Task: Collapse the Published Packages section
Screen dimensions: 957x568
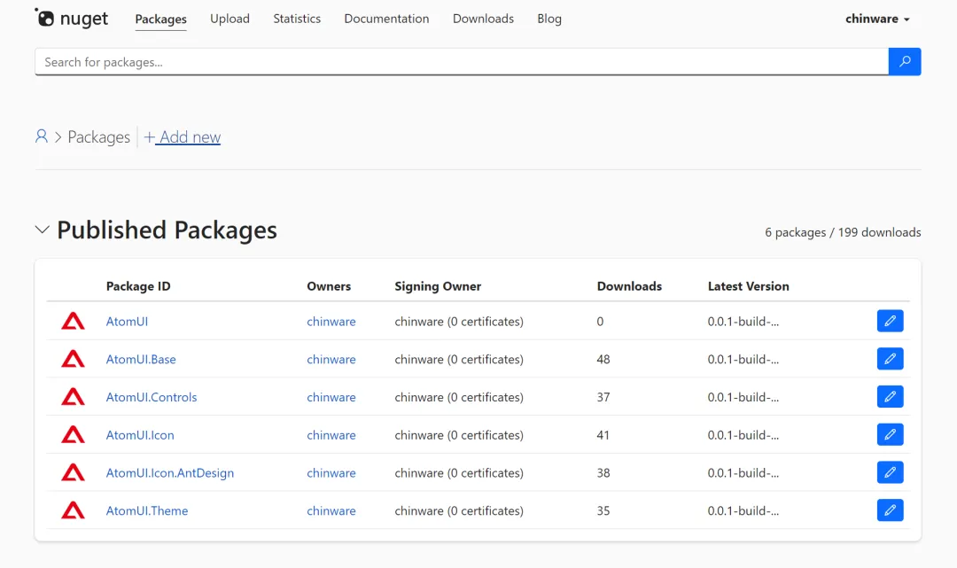Action: 43,230
